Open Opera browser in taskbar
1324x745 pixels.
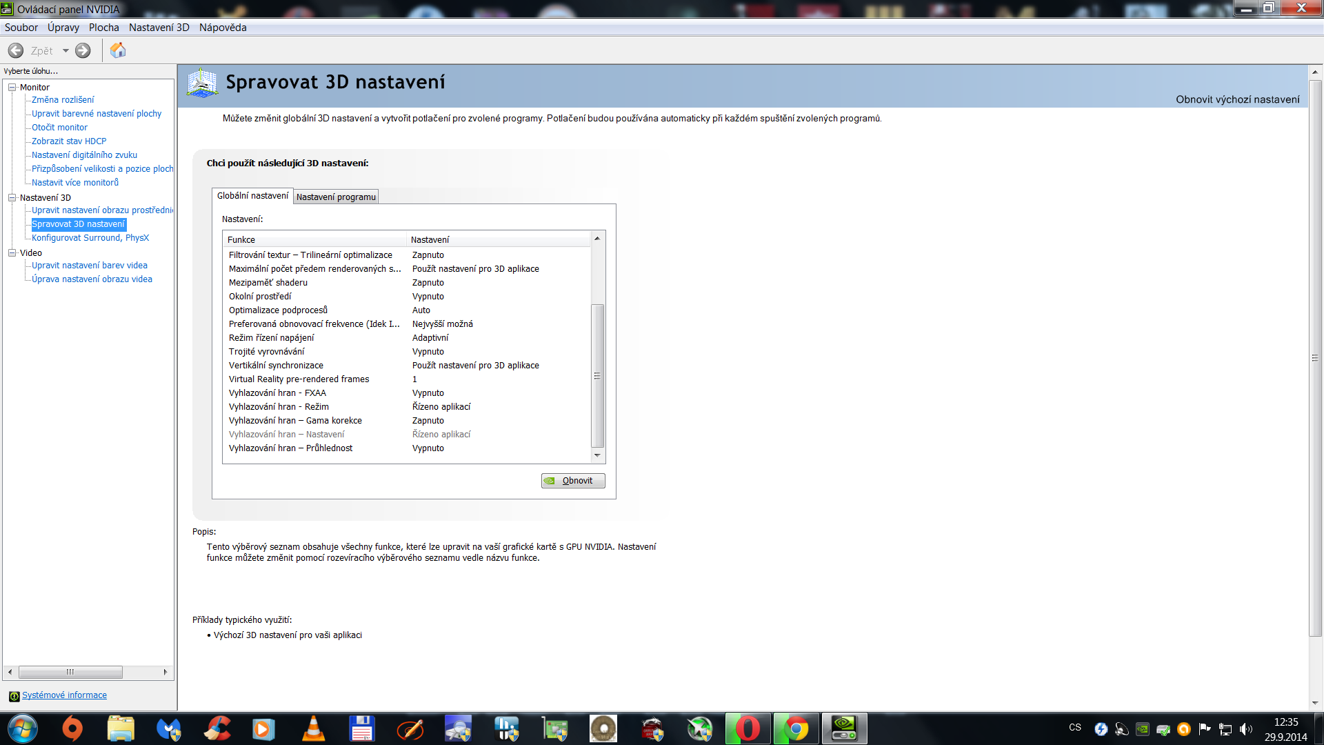pos(748,728)
